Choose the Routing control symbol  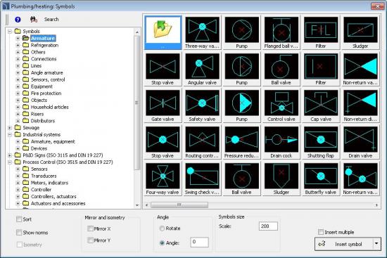pos(202,142)
